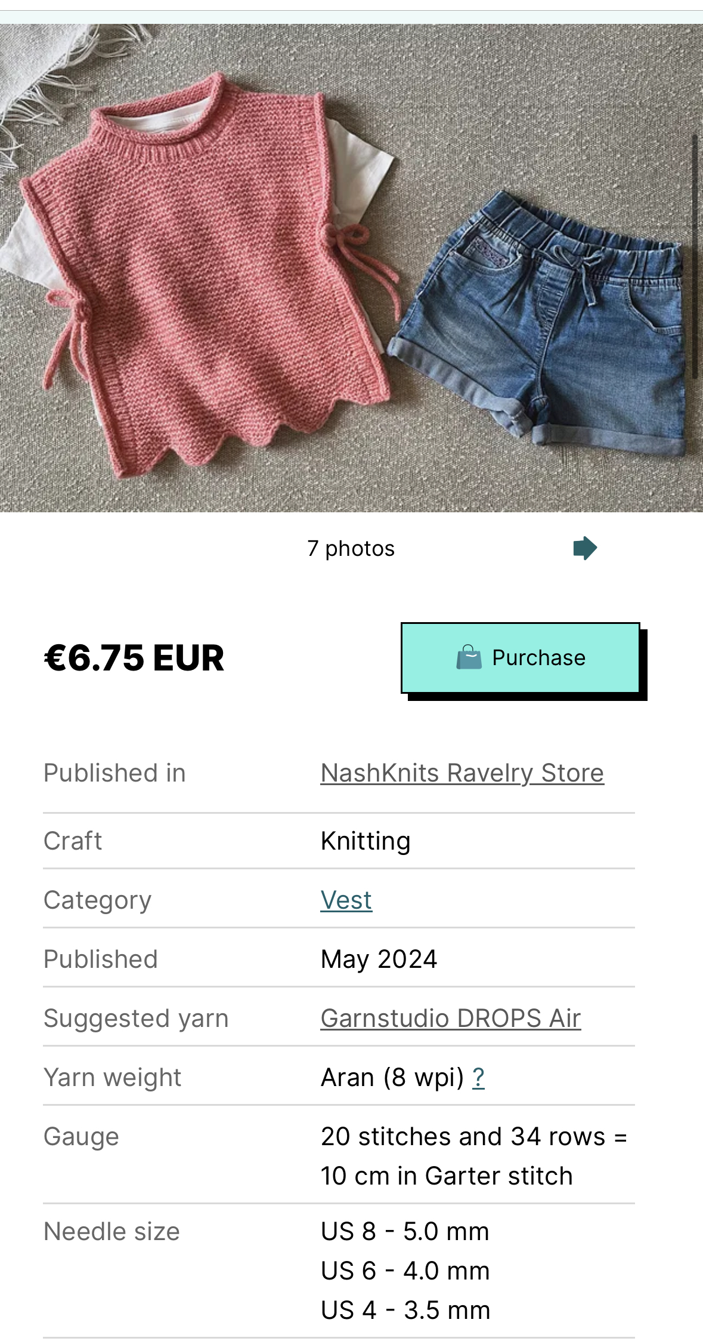Click the vertical scrollbar on right edge
703x1341 pixels.
695,257
